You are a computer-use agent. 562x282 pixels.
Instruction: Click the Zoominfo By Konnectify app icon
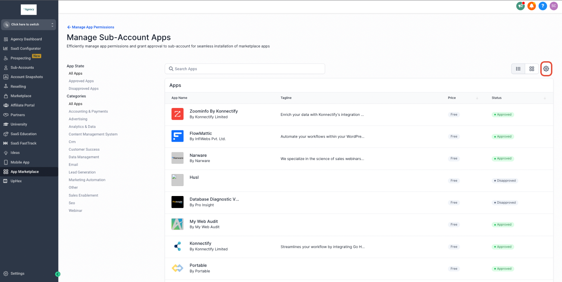click(x=177, y=114)
